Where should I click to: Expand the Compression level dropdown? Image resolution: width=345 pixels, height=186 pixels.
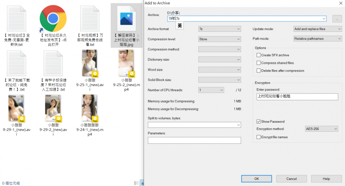tap(219, 39)
